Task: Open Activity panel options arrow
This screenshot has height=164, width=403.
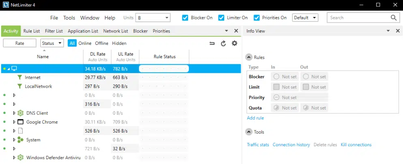Action: 226,31
